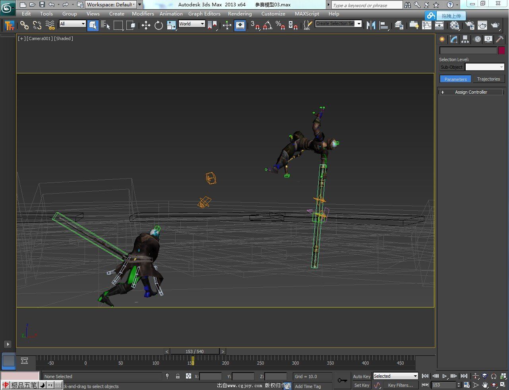Image resolution: width=509 pixels, height=390 pixels.
Task: Toggle Angle Snap
Action: [268, 25]
